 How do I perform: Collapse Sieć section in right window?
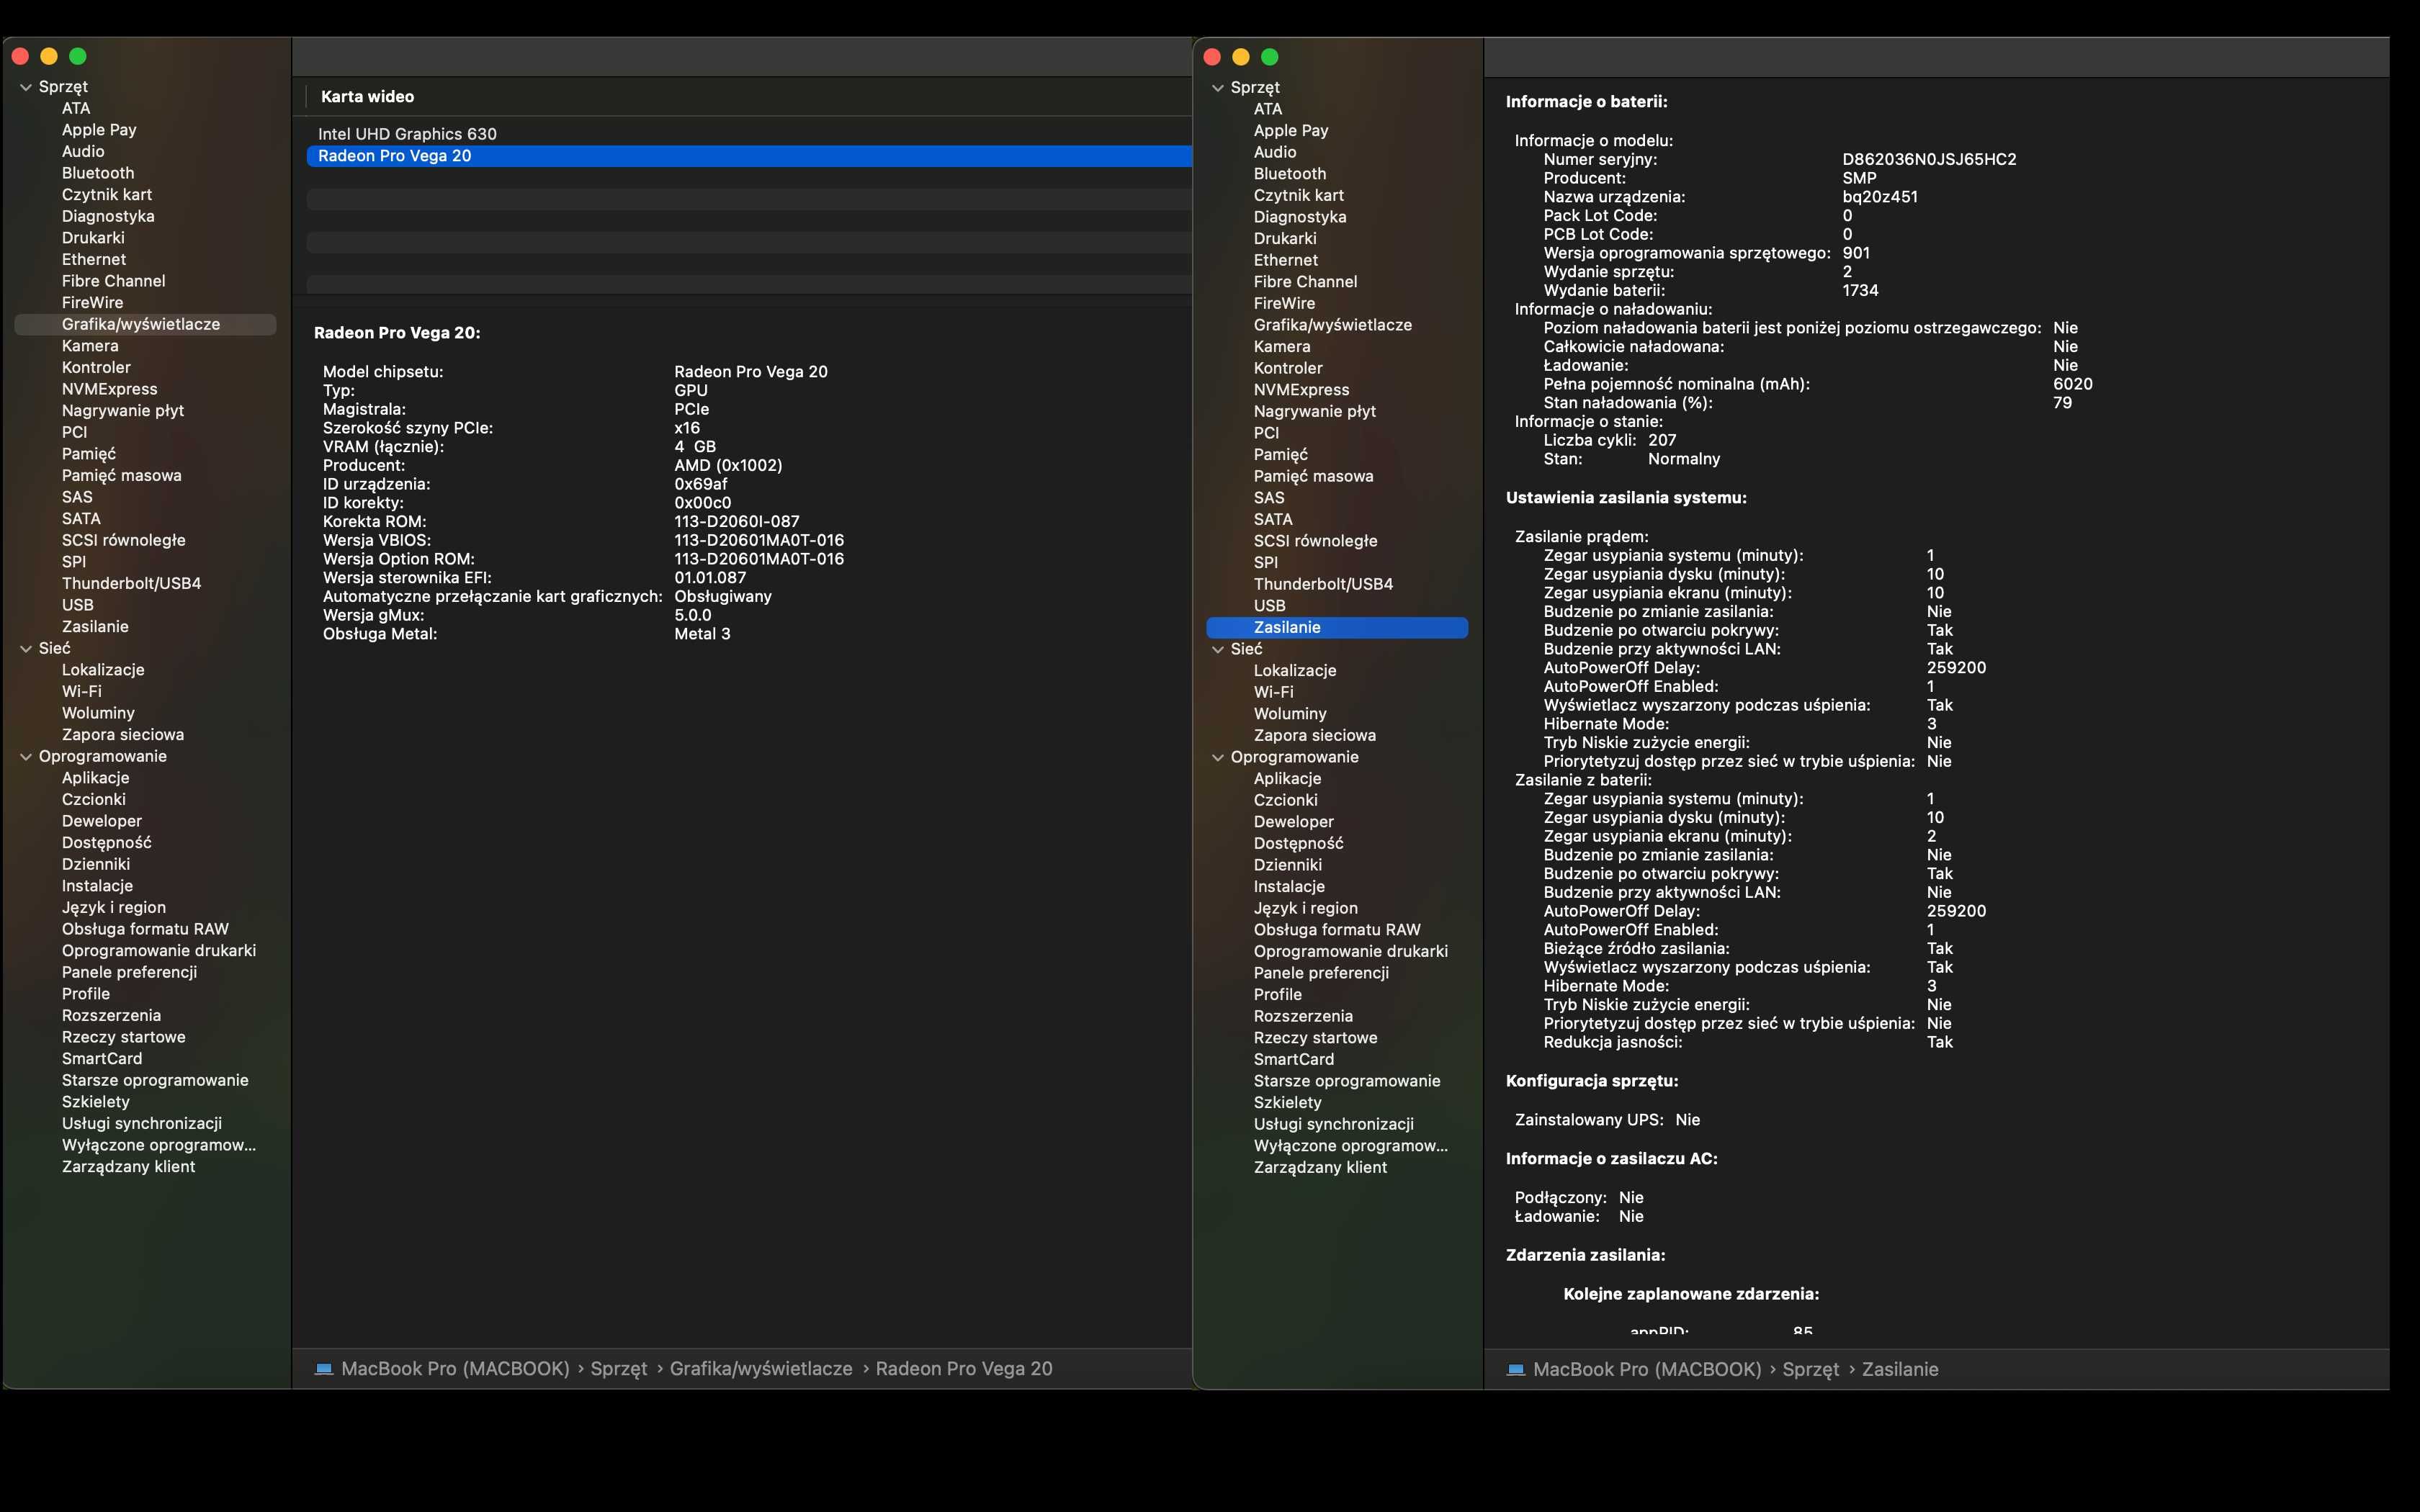pos(1218,649)
